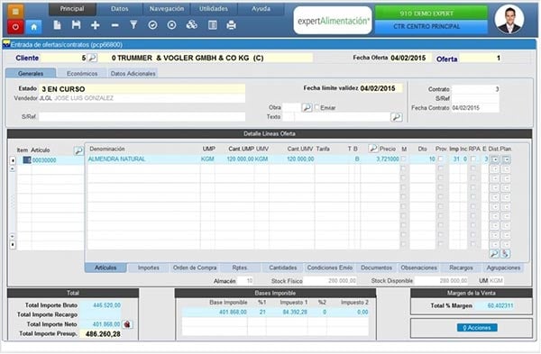Screen dimensions: 541x354
Task: Click the tool icon below Plan column
Action: point(506,254)
